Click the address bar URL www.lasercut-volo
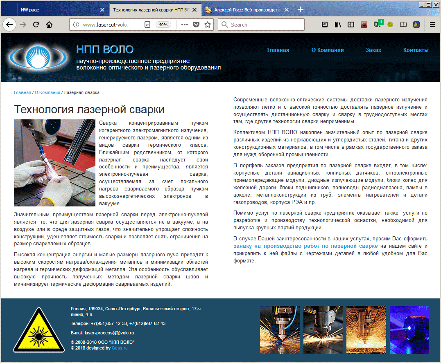Screen dimensions: 441x363 click(x=106, y=25)
